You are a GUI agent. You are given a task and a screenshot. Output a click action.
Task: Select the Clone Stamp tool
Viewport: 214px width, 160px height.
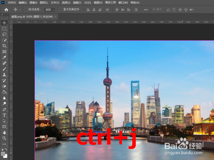(4, 75)
